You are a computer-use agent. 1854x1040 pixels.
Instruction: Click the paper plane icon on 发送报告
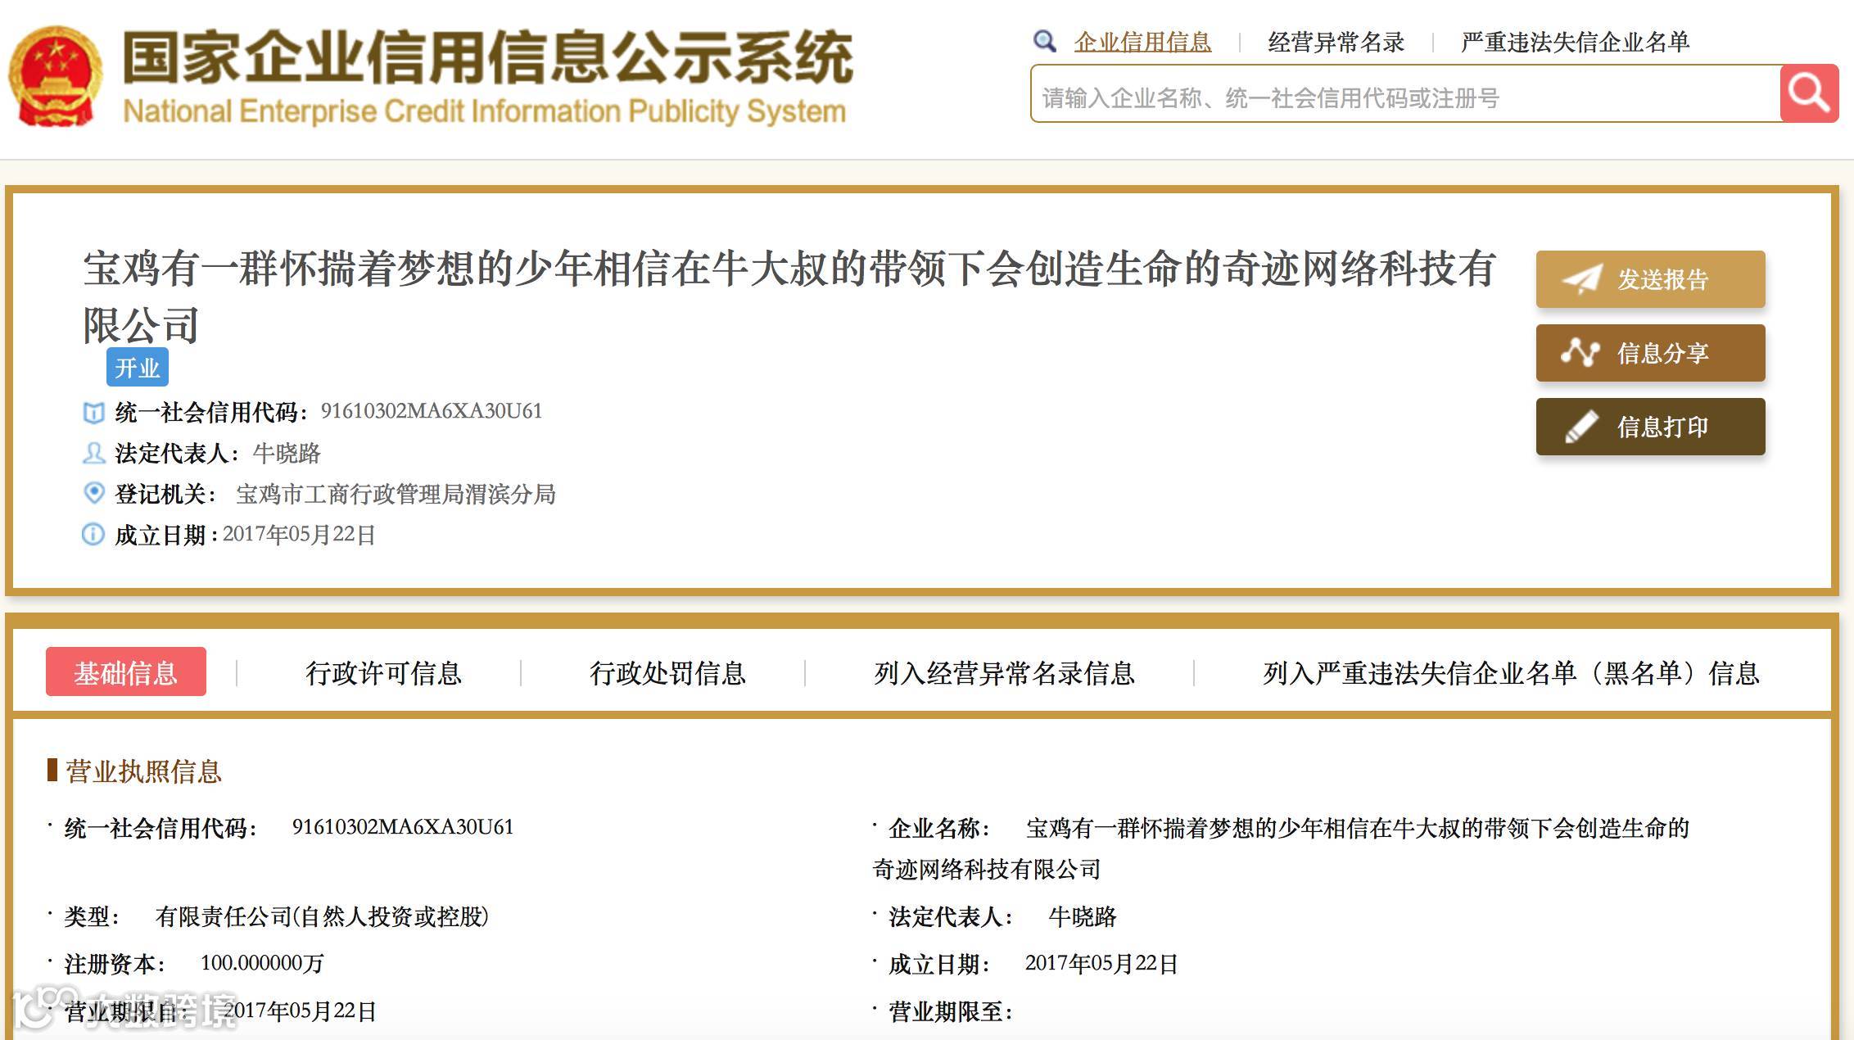tap(1581, 279)
